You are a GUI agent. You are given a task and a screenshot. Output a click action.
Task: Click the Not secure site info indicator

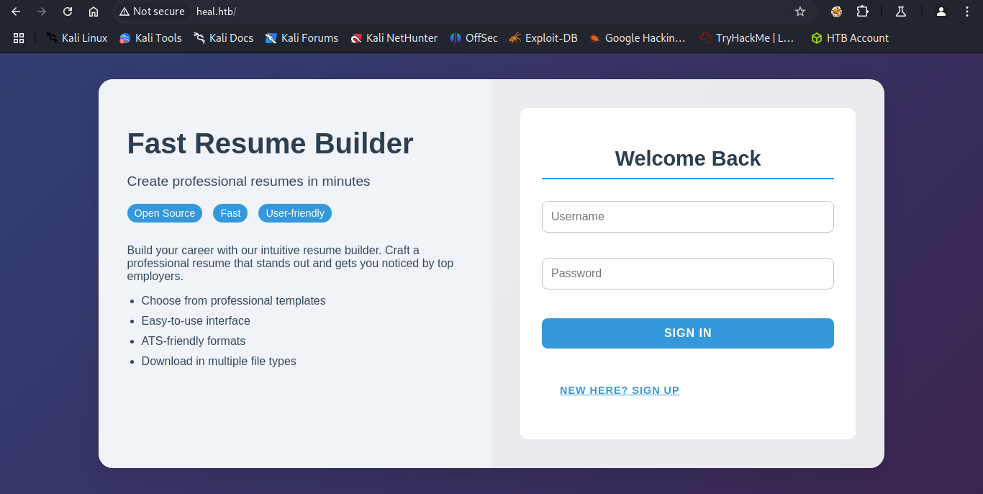[x=152, y=12]
